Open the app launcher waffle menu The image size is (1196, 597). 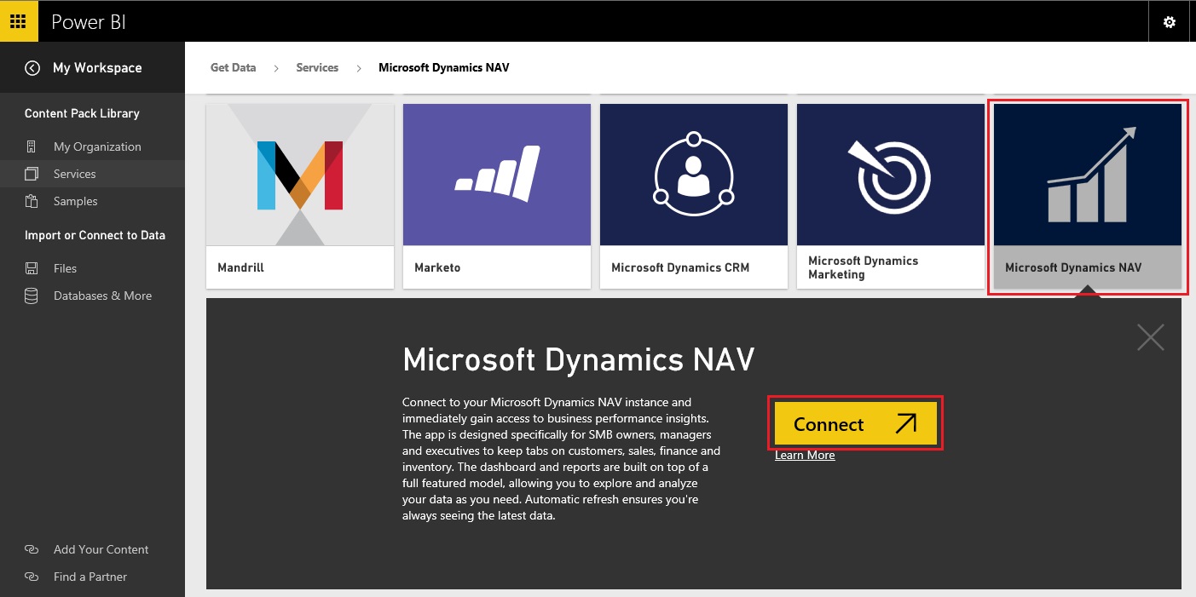tap(18, 20)
